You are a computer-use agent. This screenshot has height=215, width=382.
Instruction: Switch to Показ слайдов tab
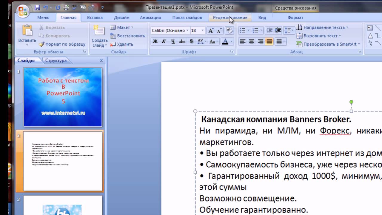click(187, 18)
